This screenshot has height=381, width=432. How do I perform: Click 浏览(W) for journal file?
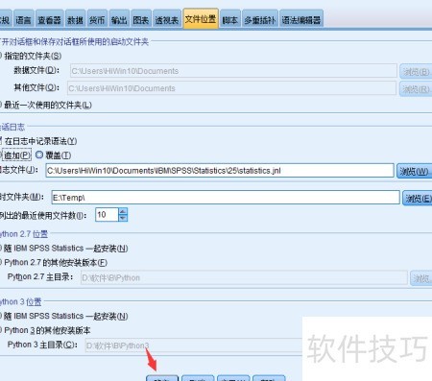click(415, 171)
